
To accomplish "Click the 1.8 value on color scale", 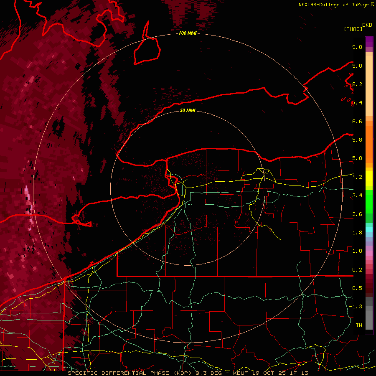I will tap(357, 233).
